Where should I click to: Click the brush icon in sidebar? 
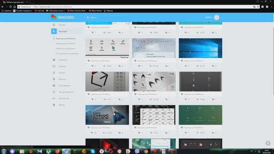point(54,73)
